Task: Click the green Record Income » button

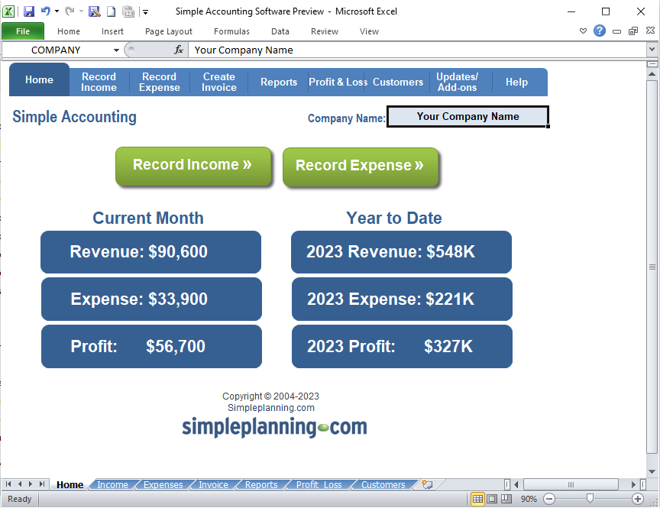Action: 193,166
